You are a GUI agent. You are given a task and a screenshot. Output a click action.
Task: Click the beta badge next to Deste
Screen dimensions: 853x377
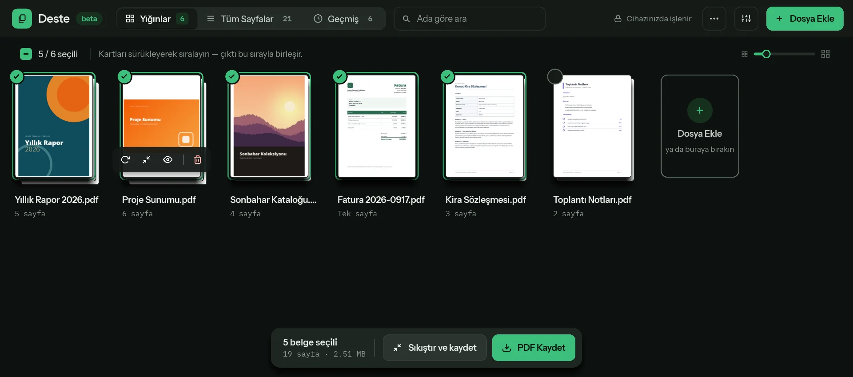89,19
